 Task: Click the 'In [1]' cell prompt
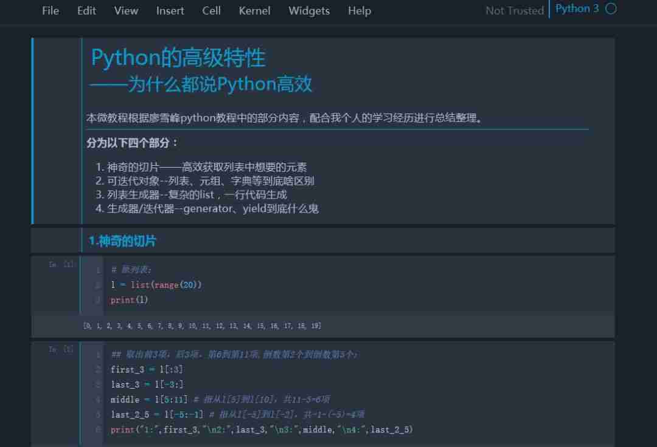61,264
